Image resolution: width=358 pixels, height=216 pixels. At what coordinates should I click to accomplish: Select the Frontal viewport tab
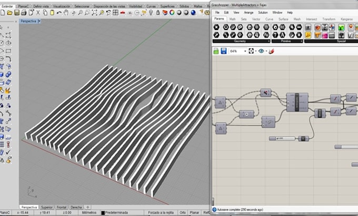62,208
